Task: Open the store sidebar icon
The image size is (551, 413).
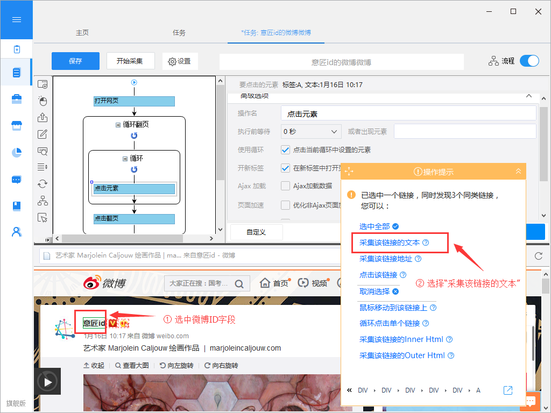Action: (x=17, y=125)
